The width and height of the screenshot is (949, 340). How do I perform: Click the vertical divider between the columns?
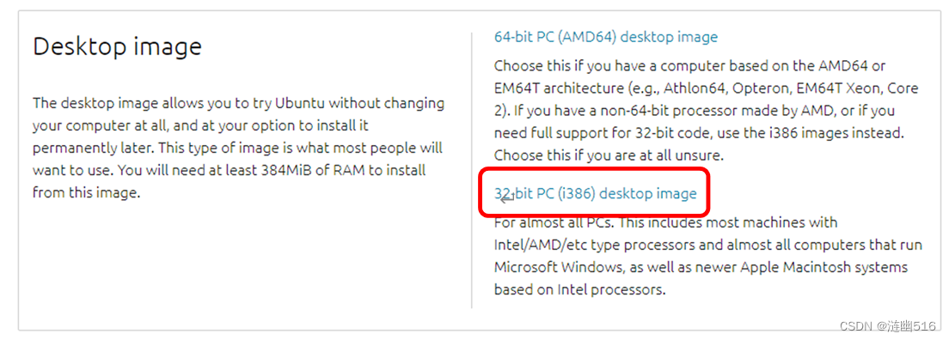471,170
